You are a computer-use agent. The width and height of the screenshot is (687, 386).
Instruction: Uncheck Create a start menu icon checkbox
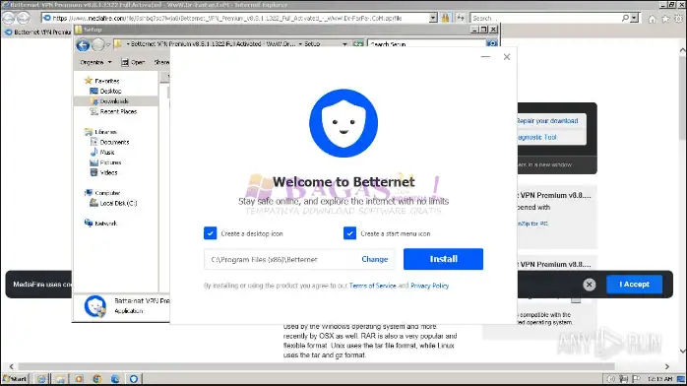(349, 233)
